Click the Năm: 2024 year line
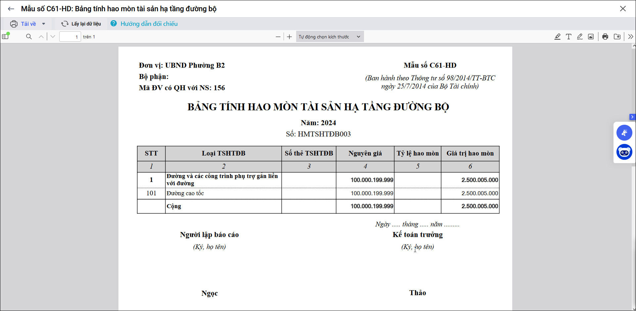This screenshot has width=636, height=311. point(318,123)
